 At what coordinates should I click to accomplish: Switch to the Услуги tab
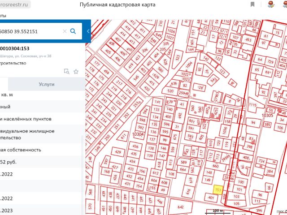click(46, 84)
